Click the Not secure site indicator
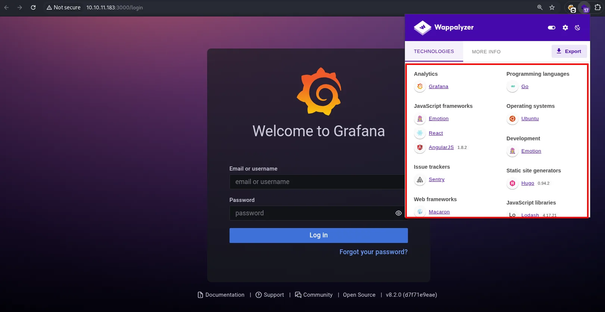 (63, 7)
